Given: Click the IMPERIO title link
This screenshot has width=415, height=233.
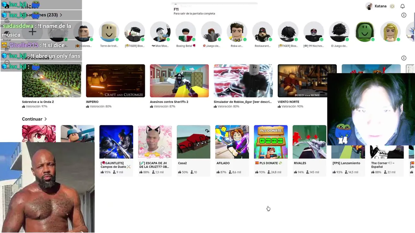Looking at the screenshot, I should 92,102.
